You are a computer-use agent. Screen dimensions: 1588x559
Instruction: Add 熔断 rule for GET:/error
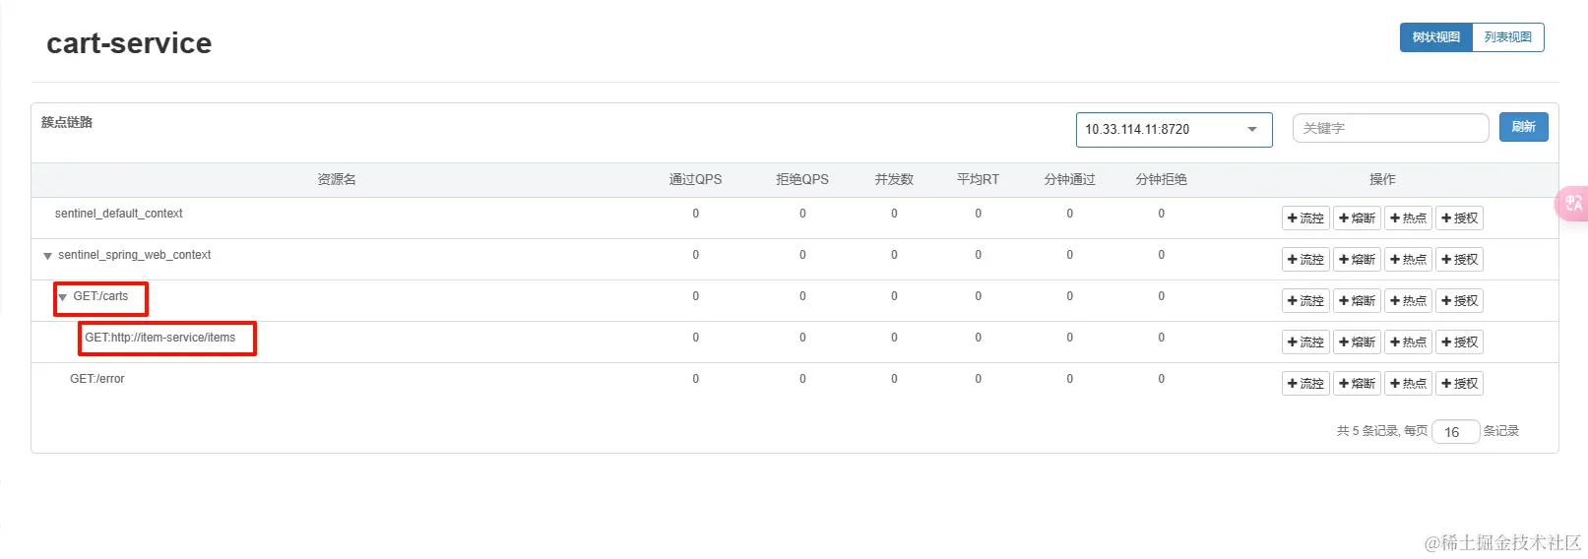[x=1357, y=384]
